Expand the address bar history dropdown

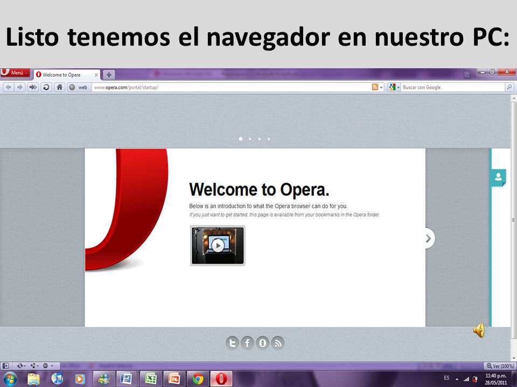pyautogui.click(x=381, y=88)
